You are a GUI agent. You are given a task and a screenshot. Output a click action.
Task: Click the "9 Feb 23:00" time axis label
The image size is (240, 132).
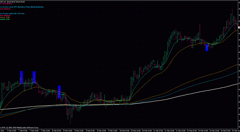113,131
